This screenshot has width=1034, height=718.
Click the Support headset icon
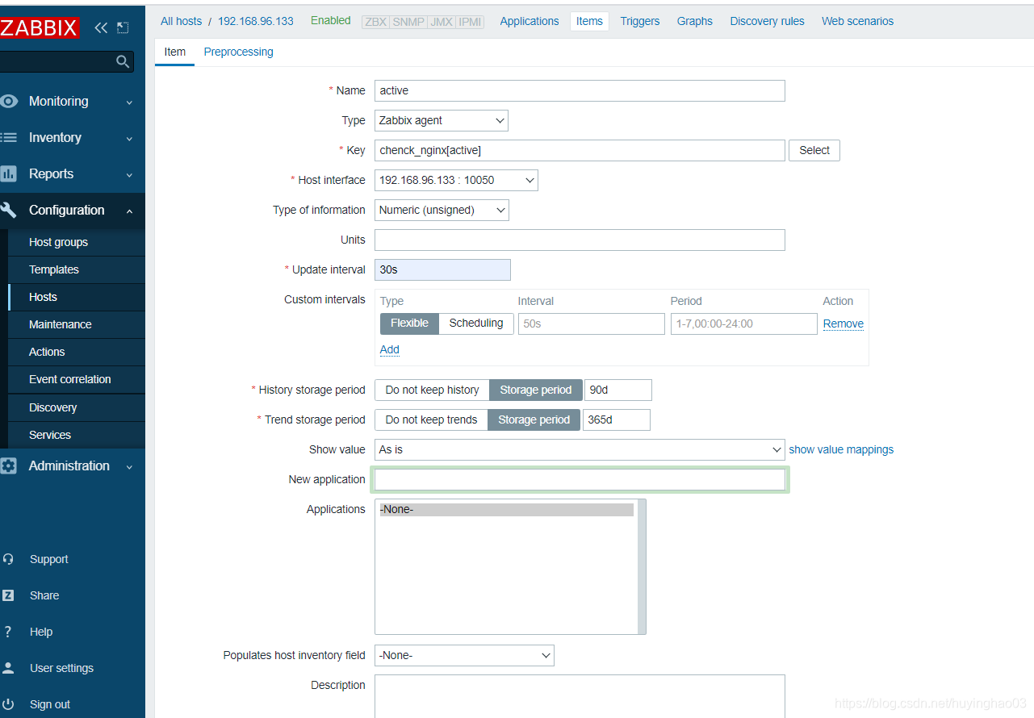[x=8, y=559]
